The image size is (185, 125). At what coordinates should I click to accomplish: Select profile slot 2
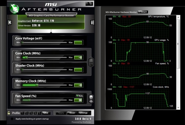(27, 113)
